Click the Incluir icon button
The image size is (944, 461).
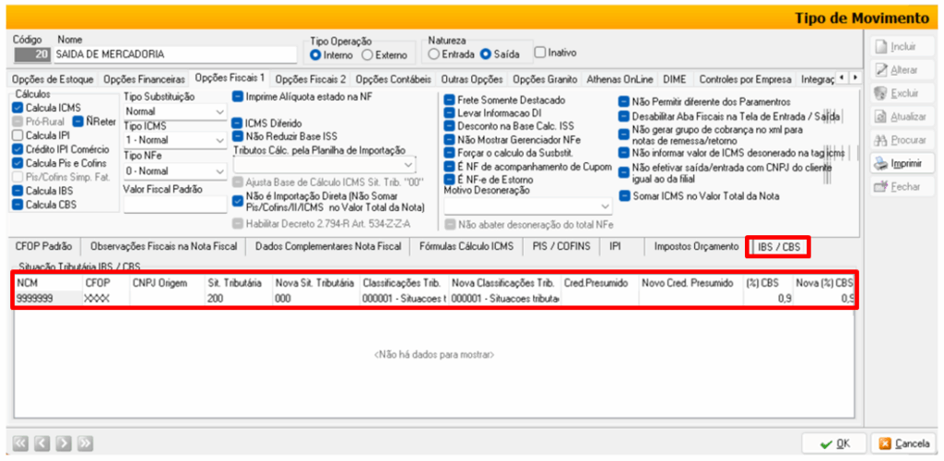pyautogui.click(x=881, y=46)
